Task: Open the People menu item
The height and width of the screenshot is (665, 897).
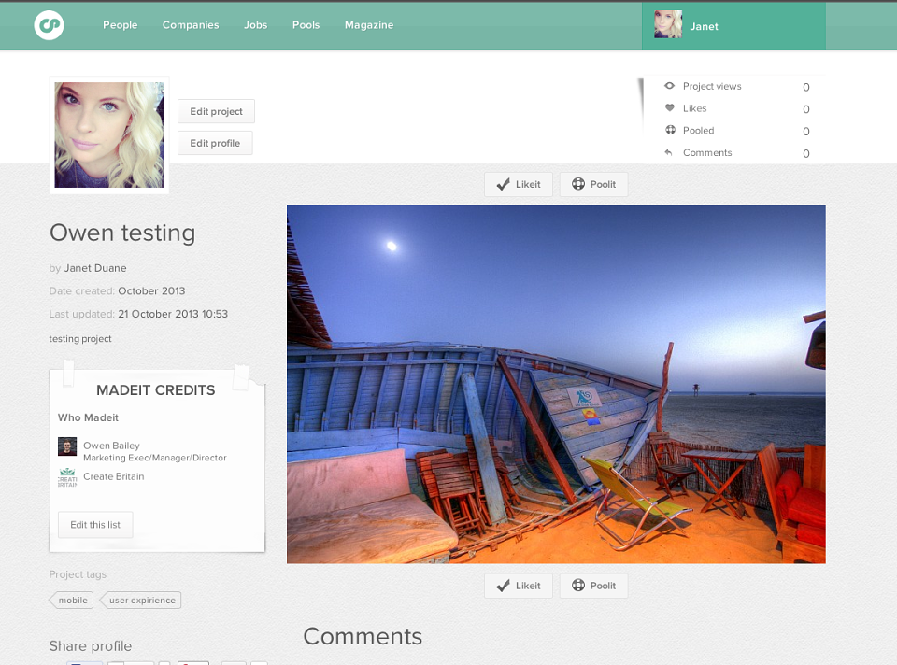Action: pos(121,25)
